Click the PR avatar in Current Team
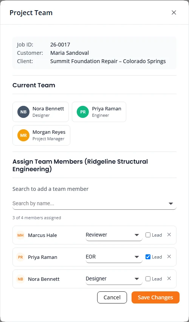The width and height of the screenshot is (189, 322). pyautogui.click(x=83, y=112)
